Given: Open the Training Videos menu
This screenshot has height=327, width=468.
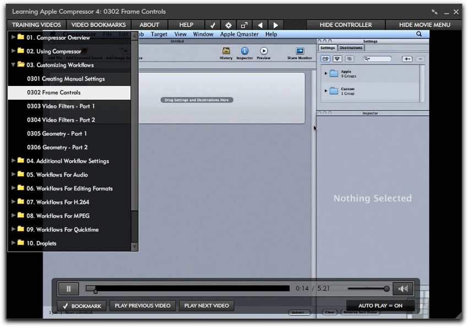Looking at the screenshot, I should tap(36, 25).
